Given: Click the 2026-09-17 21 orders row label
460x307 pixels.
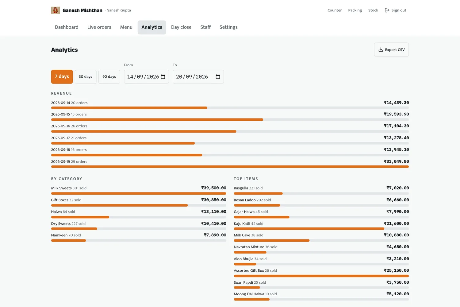Looking at the screenshot, I should point(69,138).
